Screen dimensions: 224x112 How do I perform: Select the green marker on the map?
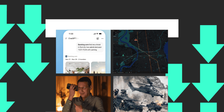click(123, 55)
